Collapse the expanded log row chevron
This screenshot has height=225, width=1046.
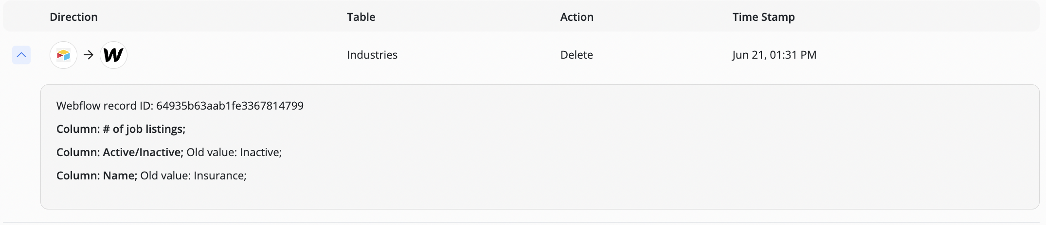click(x=21, y=55)
